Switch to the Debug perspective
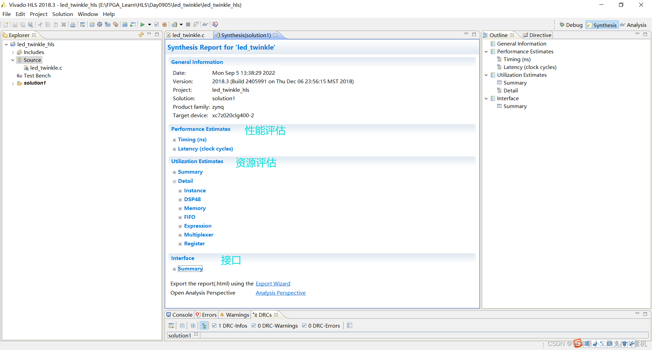The image size is (652, 350). (x=571, y=25)
